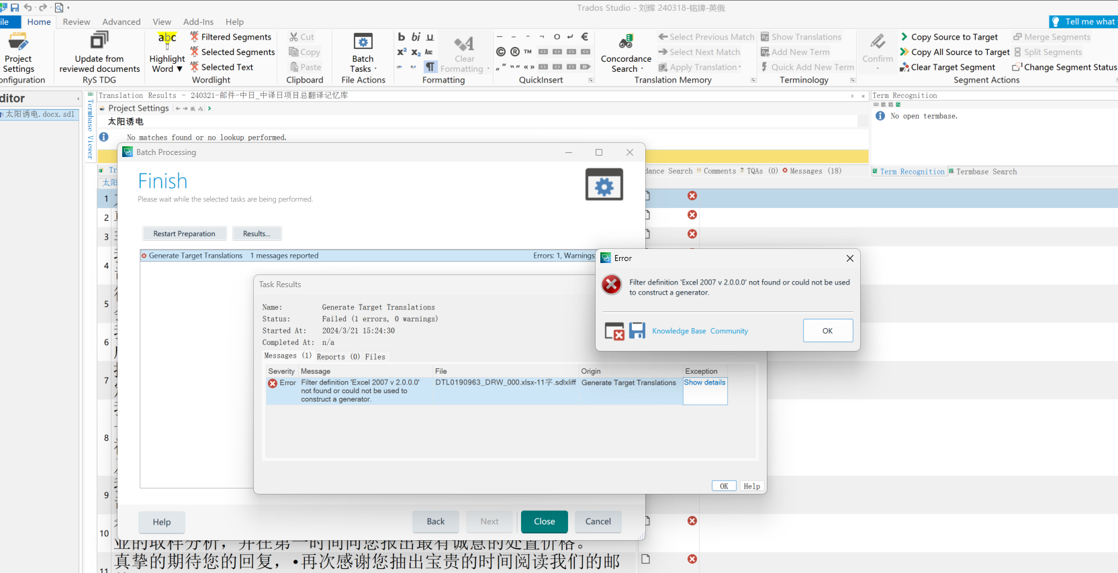Click Copy All Source to Target
This screenshot has height=573, width=1118.
click(955, 52)
